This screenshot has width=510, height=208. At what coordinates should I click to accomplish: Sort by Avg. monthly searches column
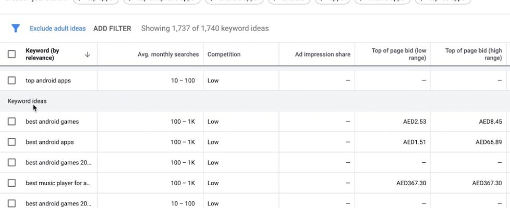pos(168,55)
